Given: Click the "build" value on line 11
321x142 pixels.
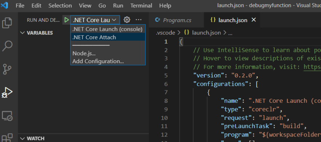Looking at the screenshot, I should click(x=291, y=126).
